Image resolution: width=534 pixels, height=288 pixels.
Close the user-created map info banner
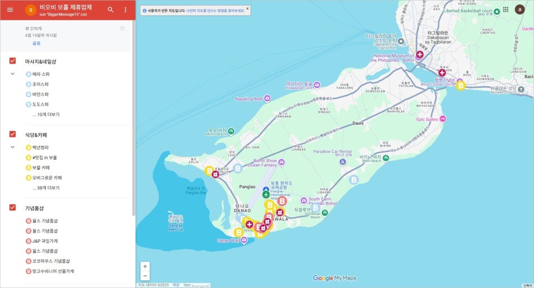point(248,9)
